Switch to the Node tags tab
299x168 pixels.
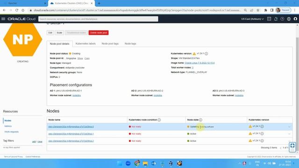130,43
